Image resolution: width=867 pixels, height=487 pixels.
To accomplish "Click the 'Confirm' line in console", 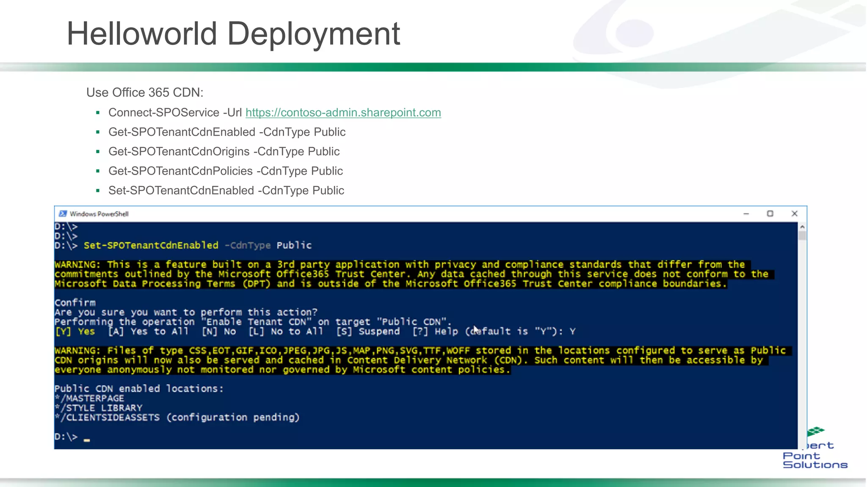I will pos(75,303).
